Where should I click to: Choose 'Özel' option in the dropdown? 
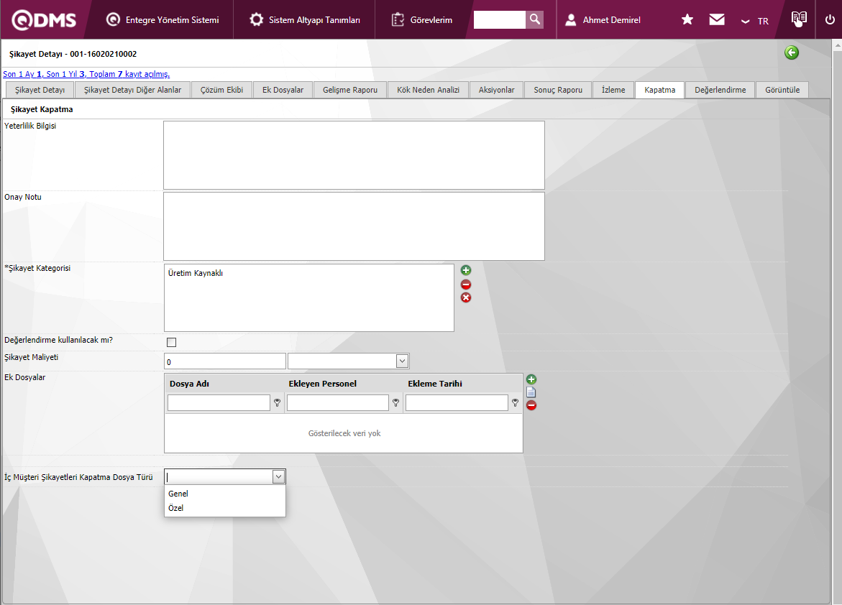(x=176, y=508)
